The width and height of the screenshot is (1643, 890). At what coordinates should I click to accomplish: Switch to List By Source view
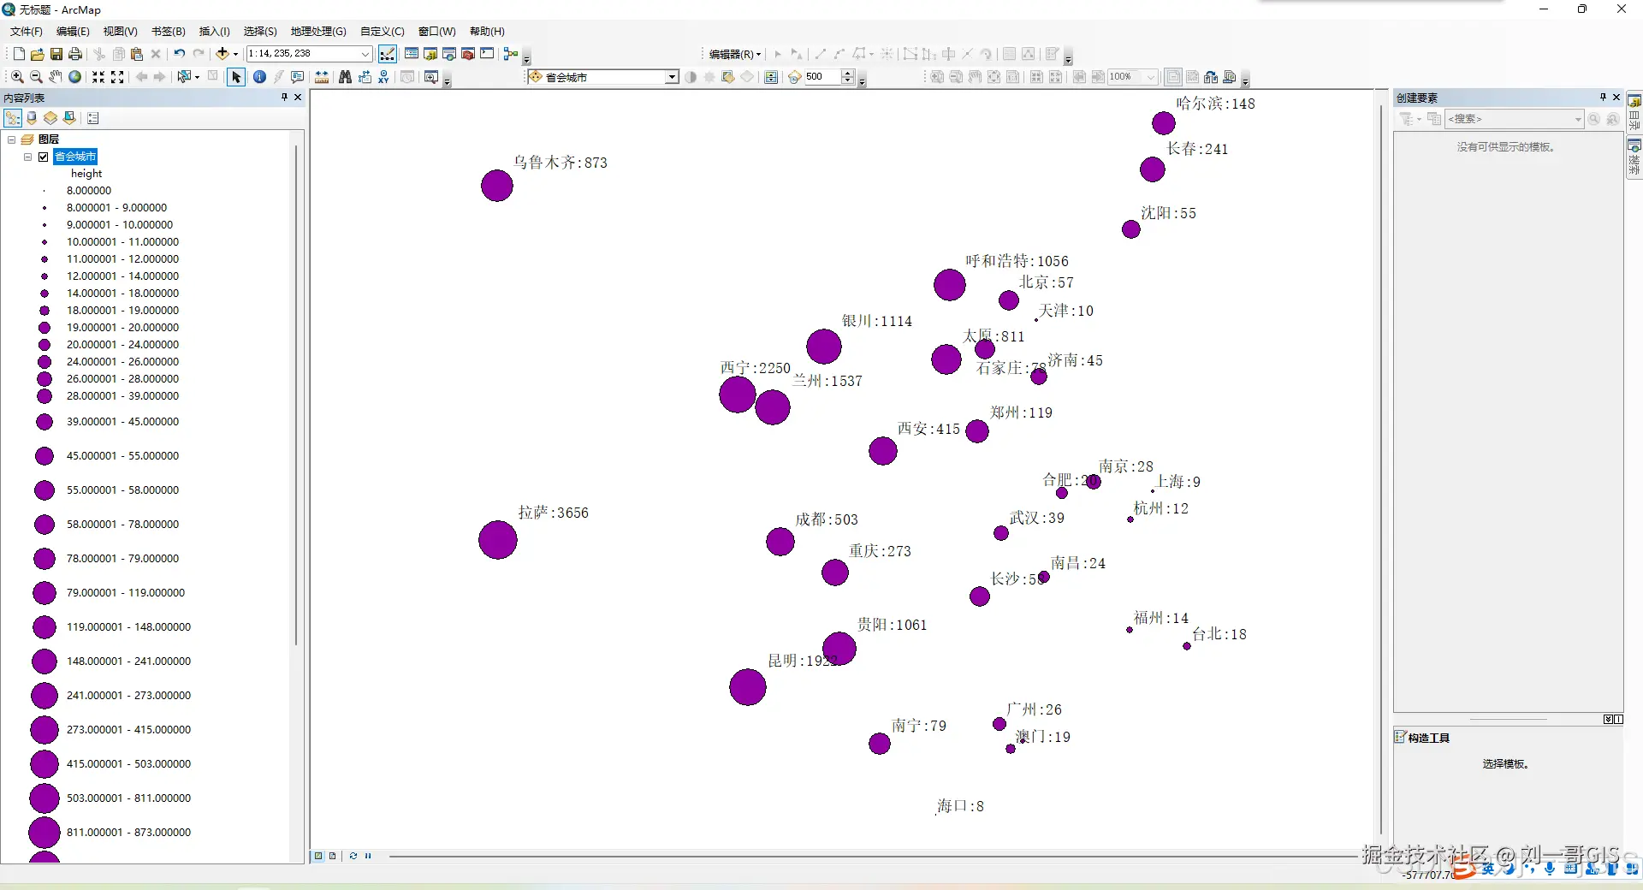[32, 118]
